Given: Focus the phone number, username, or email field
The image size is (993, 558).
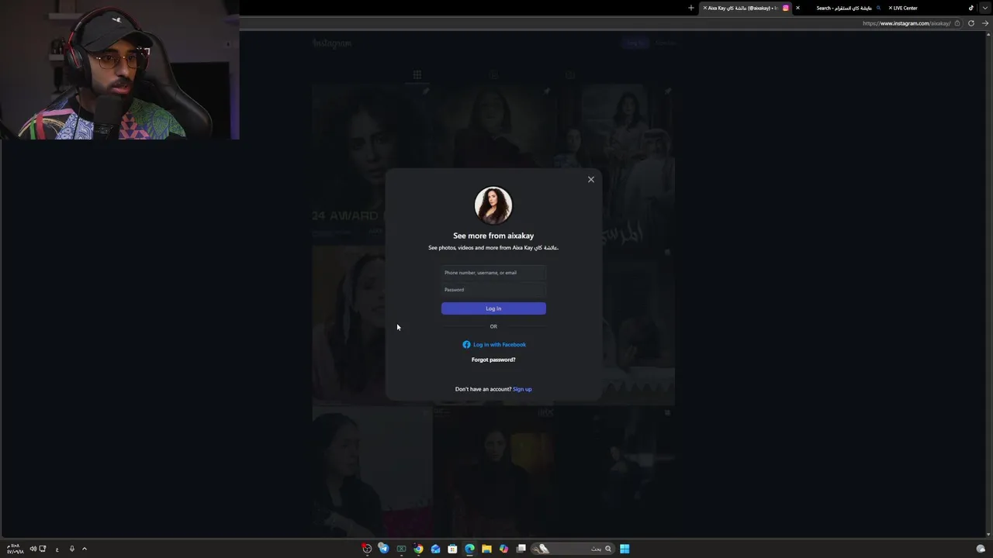Looking at the screenshot, I should (x=493, y=273).
